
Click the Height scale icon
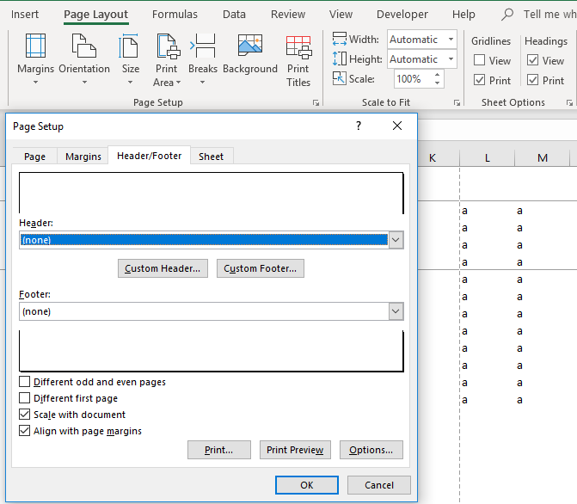pyautogui.click(x=339, y=58)
